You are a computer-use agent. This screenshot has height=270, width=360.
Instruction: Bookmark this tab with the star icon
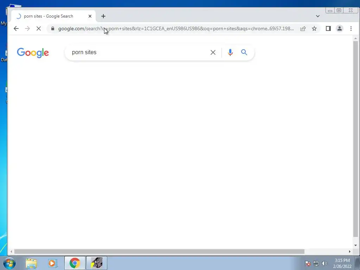(x=314, y=28)
